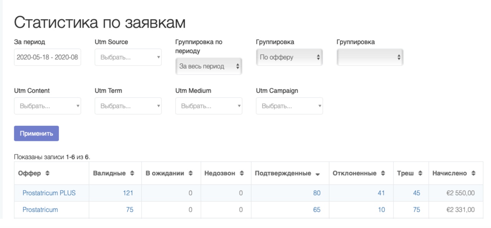The width and height of the screenshot is (491, 228).
Task: Click the За период date range field
Action: (48, 57)
